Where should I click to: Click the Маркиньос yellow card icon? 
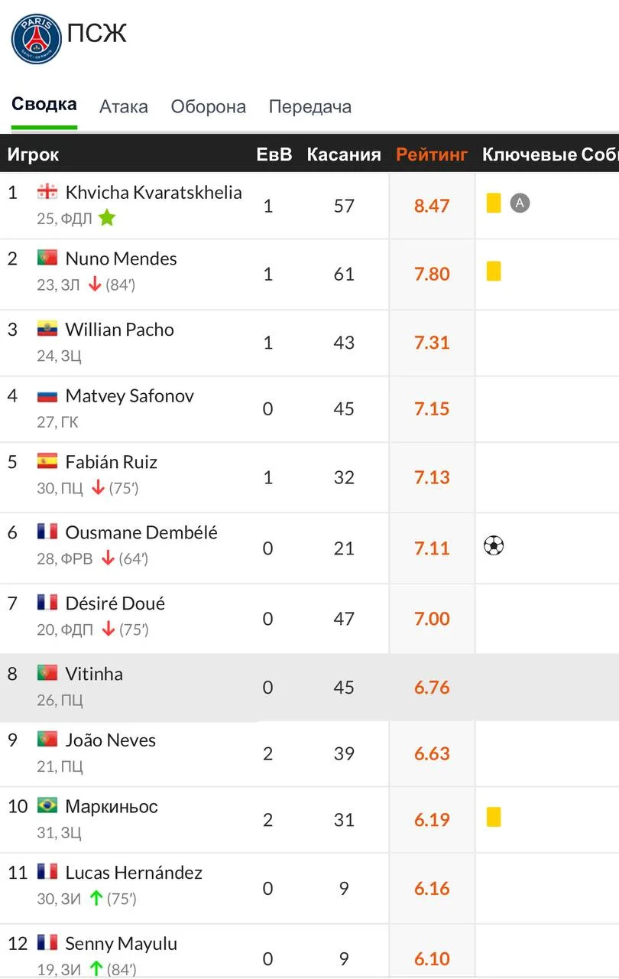494,816
